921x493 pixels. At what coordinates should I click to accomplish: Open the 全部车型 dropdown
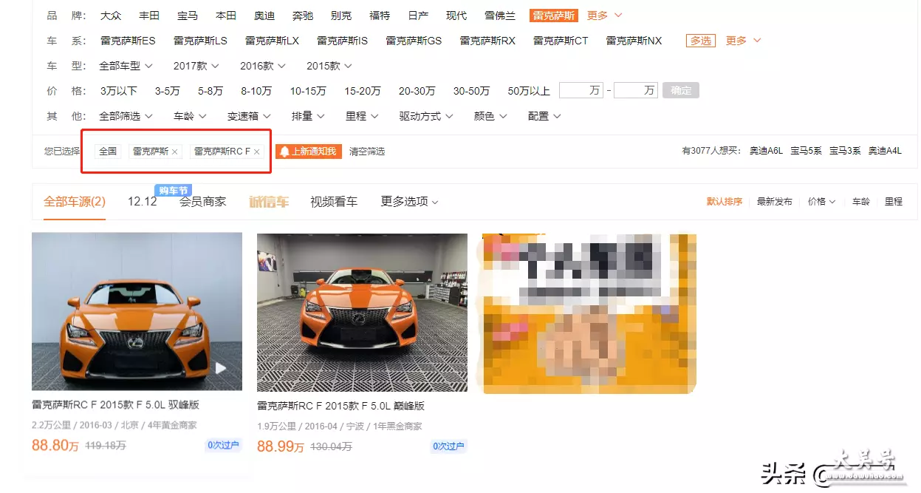pos(126,66)
